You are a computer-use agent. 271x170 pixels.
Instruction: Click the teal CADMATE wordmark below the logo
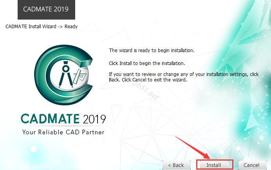pyautogui.click(x=50, y=119)
